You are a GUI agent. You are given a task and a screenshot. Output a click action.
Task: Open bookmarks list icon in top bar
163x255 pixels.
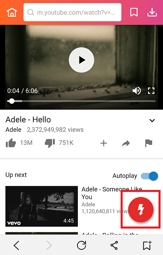[134, 12]
